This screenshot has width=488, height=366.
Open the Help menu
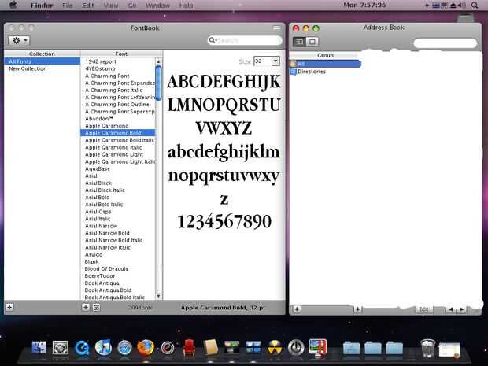coord(186,6)
